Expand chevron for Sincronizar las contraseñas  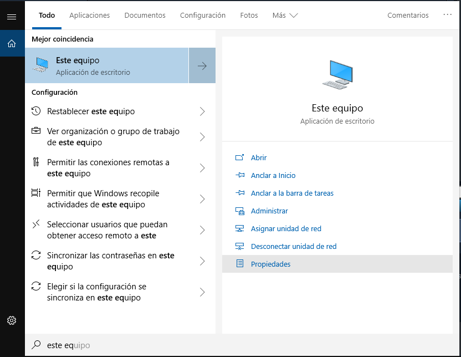[x=202, y=261]
